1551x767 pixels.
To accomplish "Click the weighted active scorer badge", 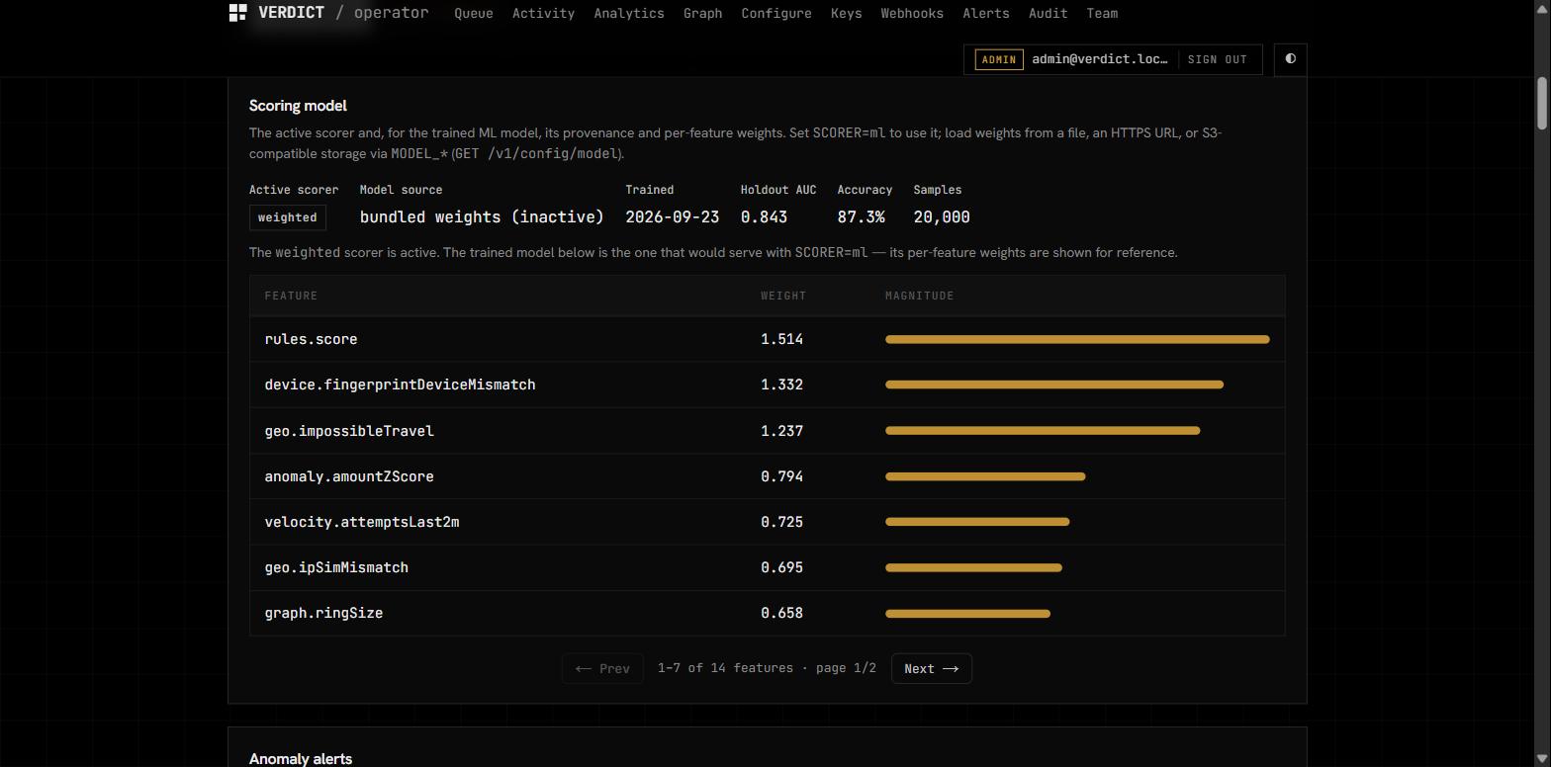I will point(288,217).
